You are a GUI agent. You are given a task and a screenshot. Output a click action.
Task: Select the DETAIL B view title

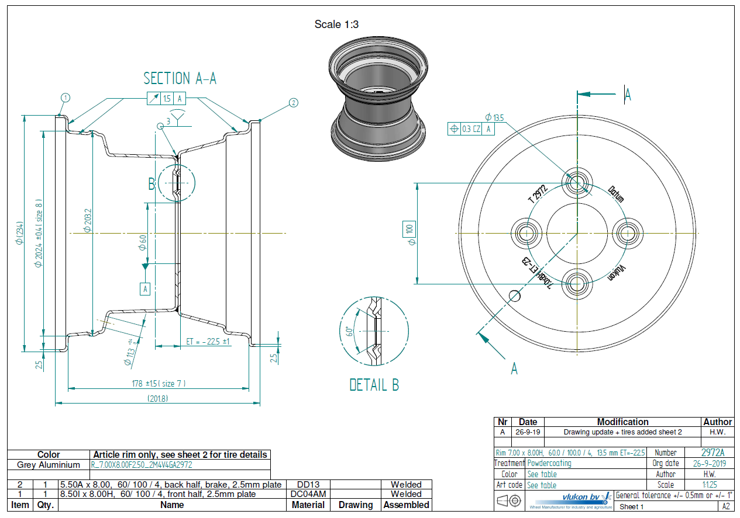click(374, 385)
